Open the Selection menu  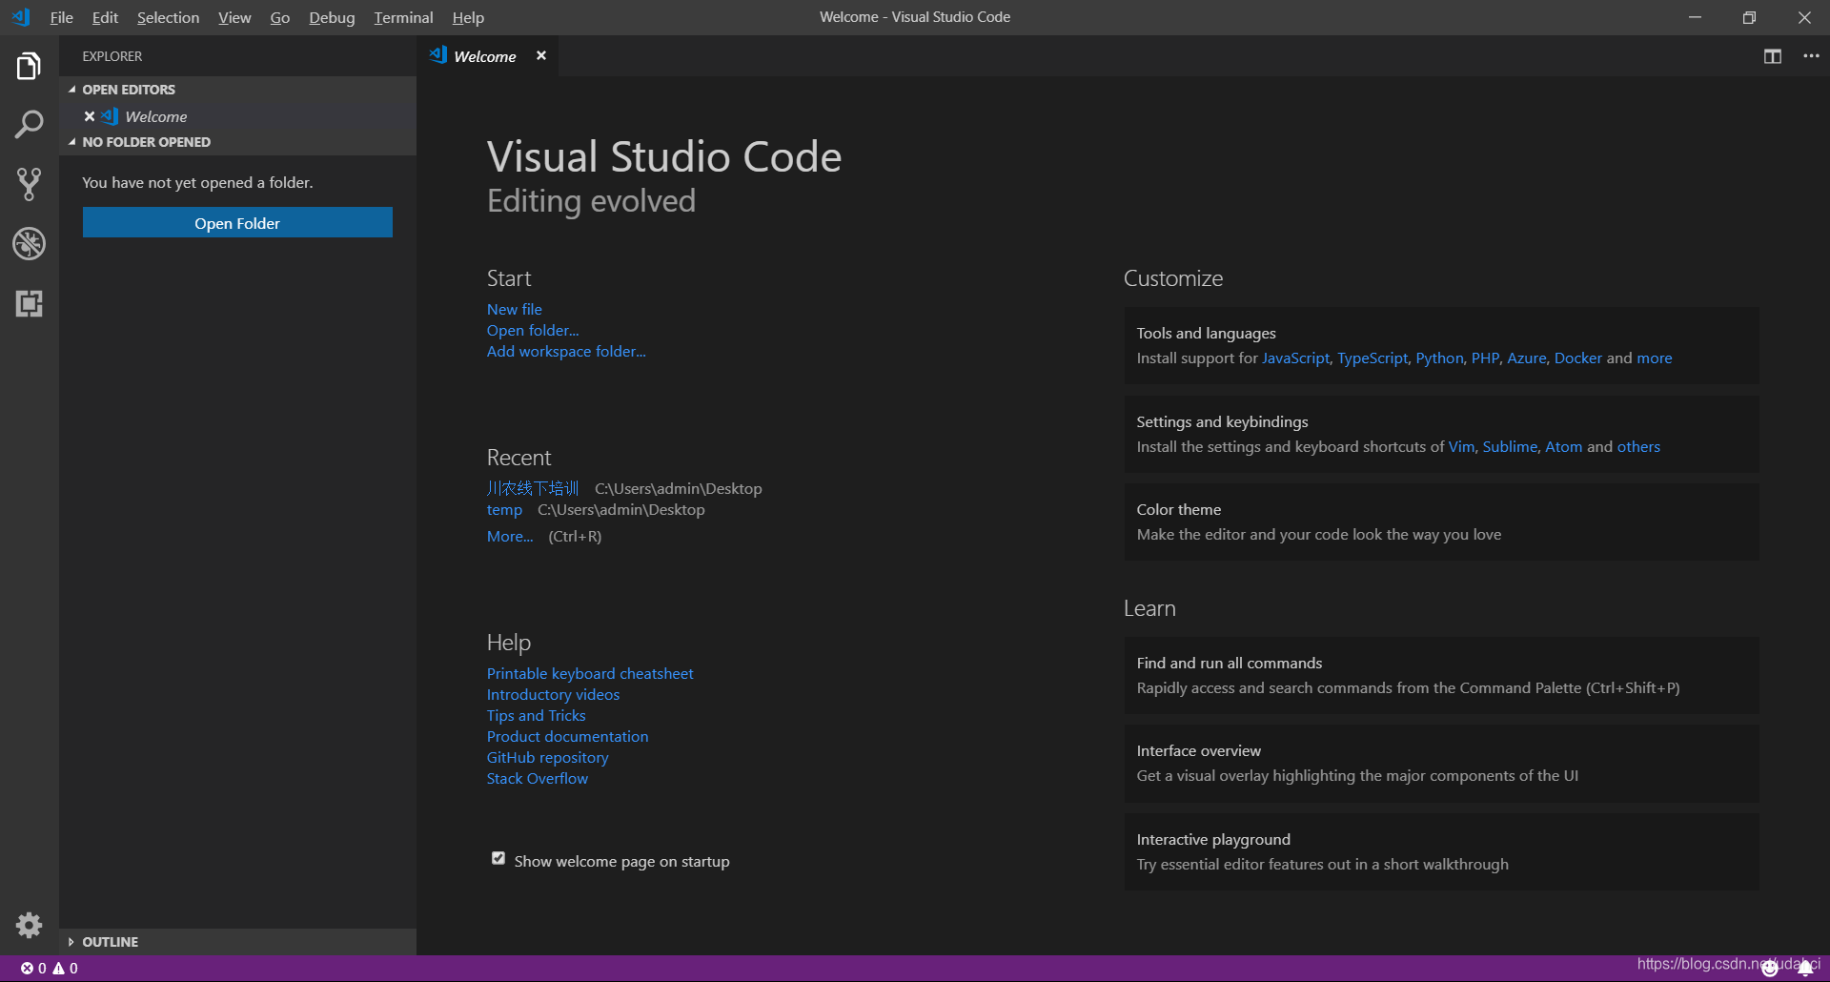pos(168,17)
